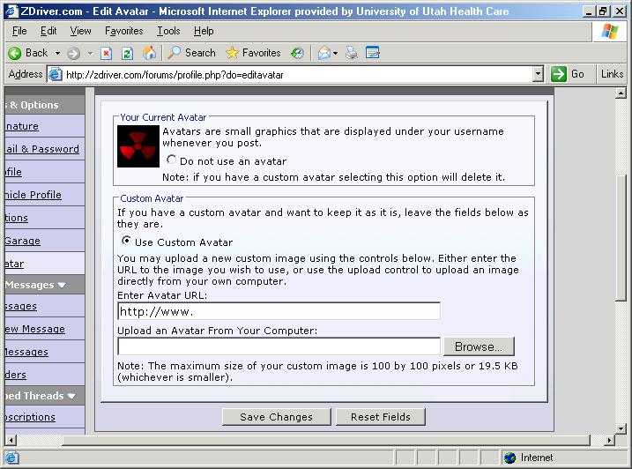
Task: Select 'Do not use an avatar' option
Action: [x=172, y=160]
